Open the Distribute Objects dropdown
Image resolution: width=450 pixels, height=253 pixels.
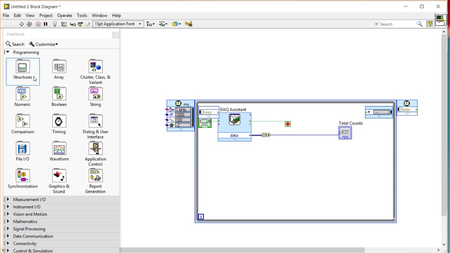coord(163,24)
